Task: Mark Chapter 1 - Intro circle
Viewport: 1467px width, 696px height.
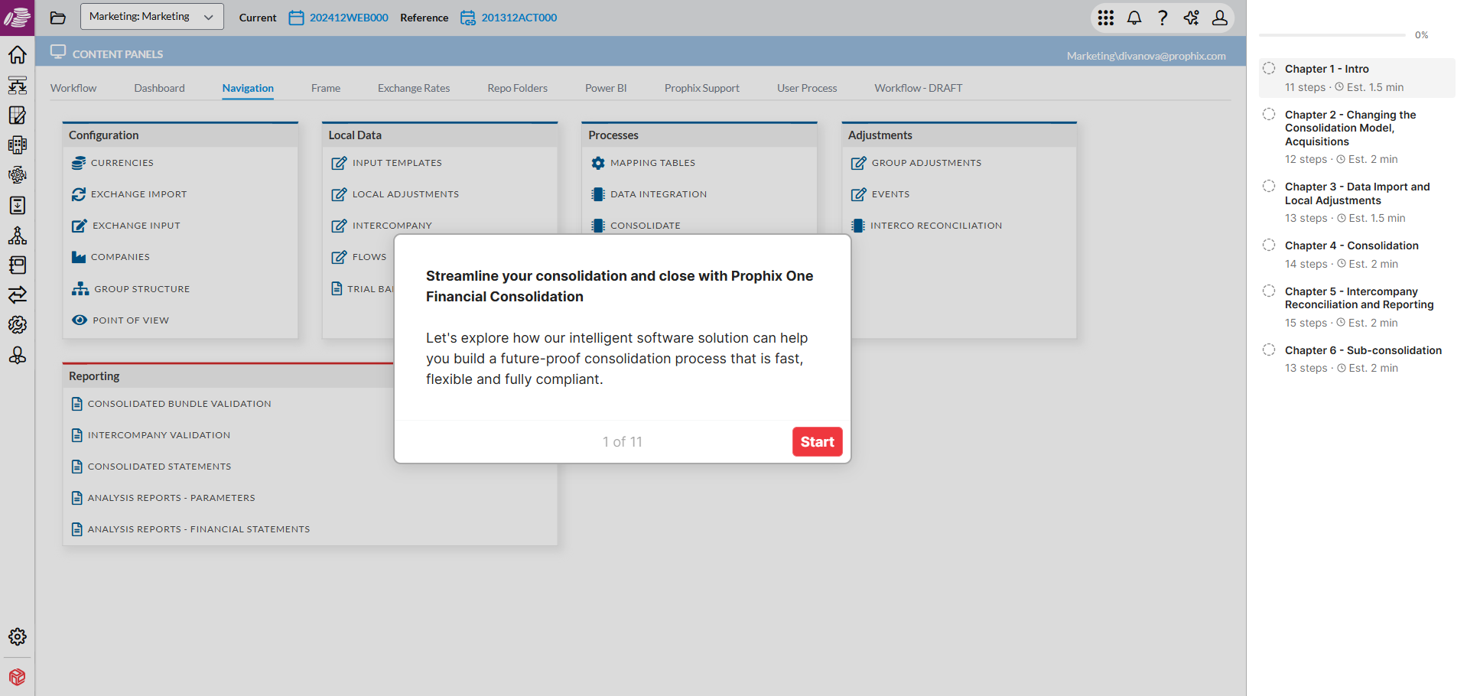Action: pyautogui.click(x=1269, y=69)
